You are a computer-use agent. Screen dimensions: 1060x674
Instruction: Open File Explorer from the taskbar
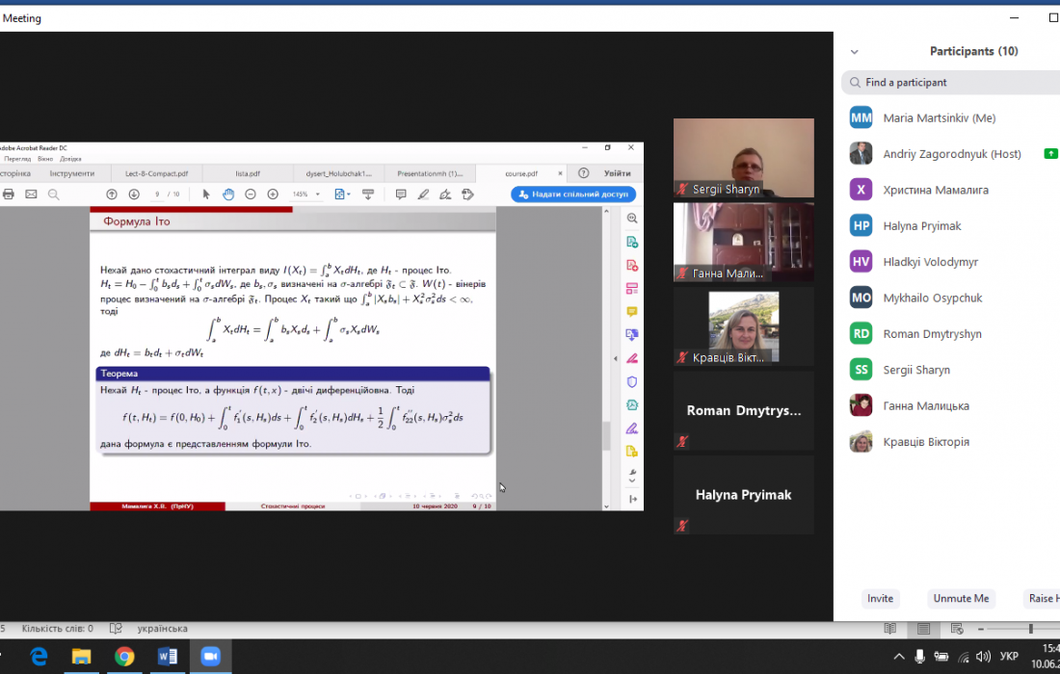(x=82, y=656)
